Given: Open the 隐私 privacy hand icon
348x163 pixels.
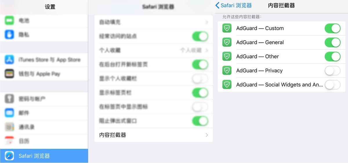Looking at the screenshot, I should 9,35.
